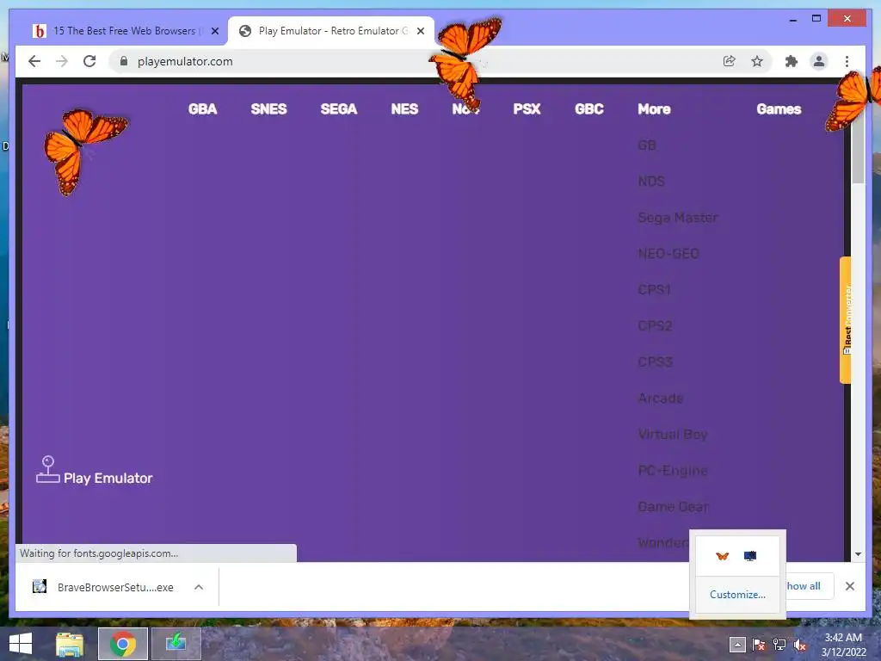Image resolution: width=881 pixels, height=661 pixels.
Task: View site info via the padlock icon
Action: click(x=124, y=61)
